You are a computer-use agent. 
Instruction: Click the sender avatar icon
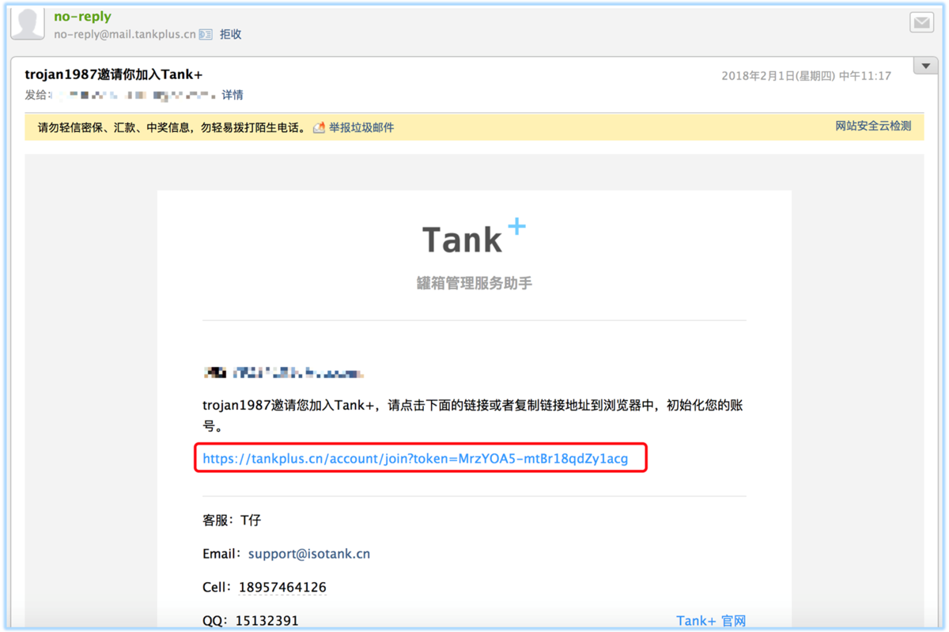pos(27,22)
